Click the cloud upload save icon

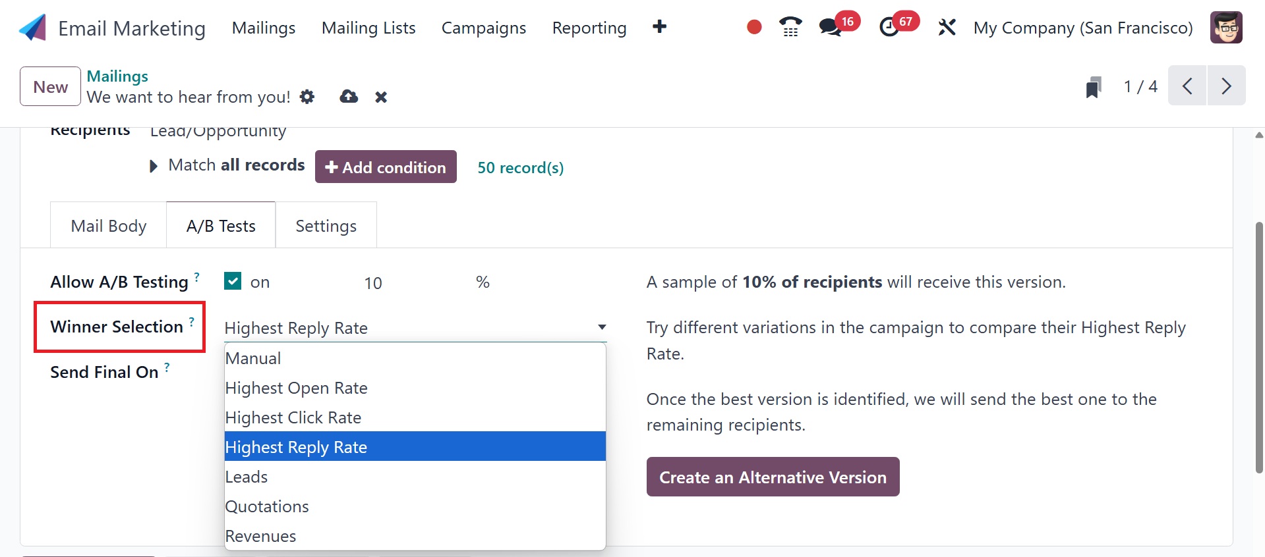pyautogui.click(x=349, y=97)
